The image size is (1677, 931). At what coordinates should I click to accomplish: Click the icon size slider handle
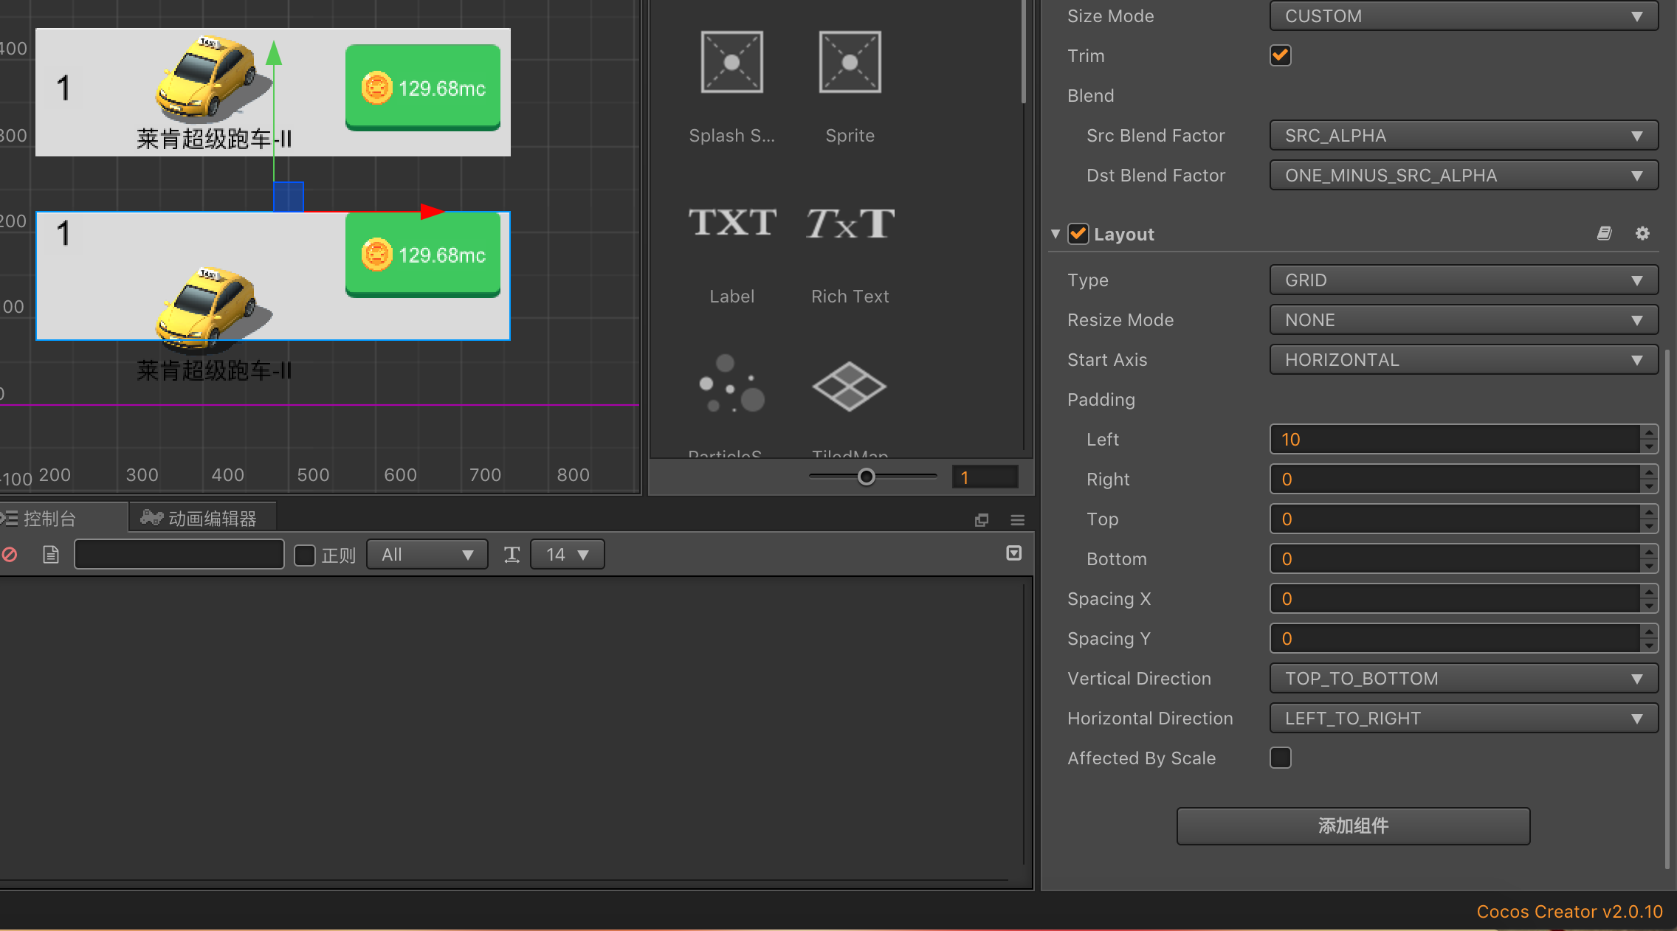[867, 477]
